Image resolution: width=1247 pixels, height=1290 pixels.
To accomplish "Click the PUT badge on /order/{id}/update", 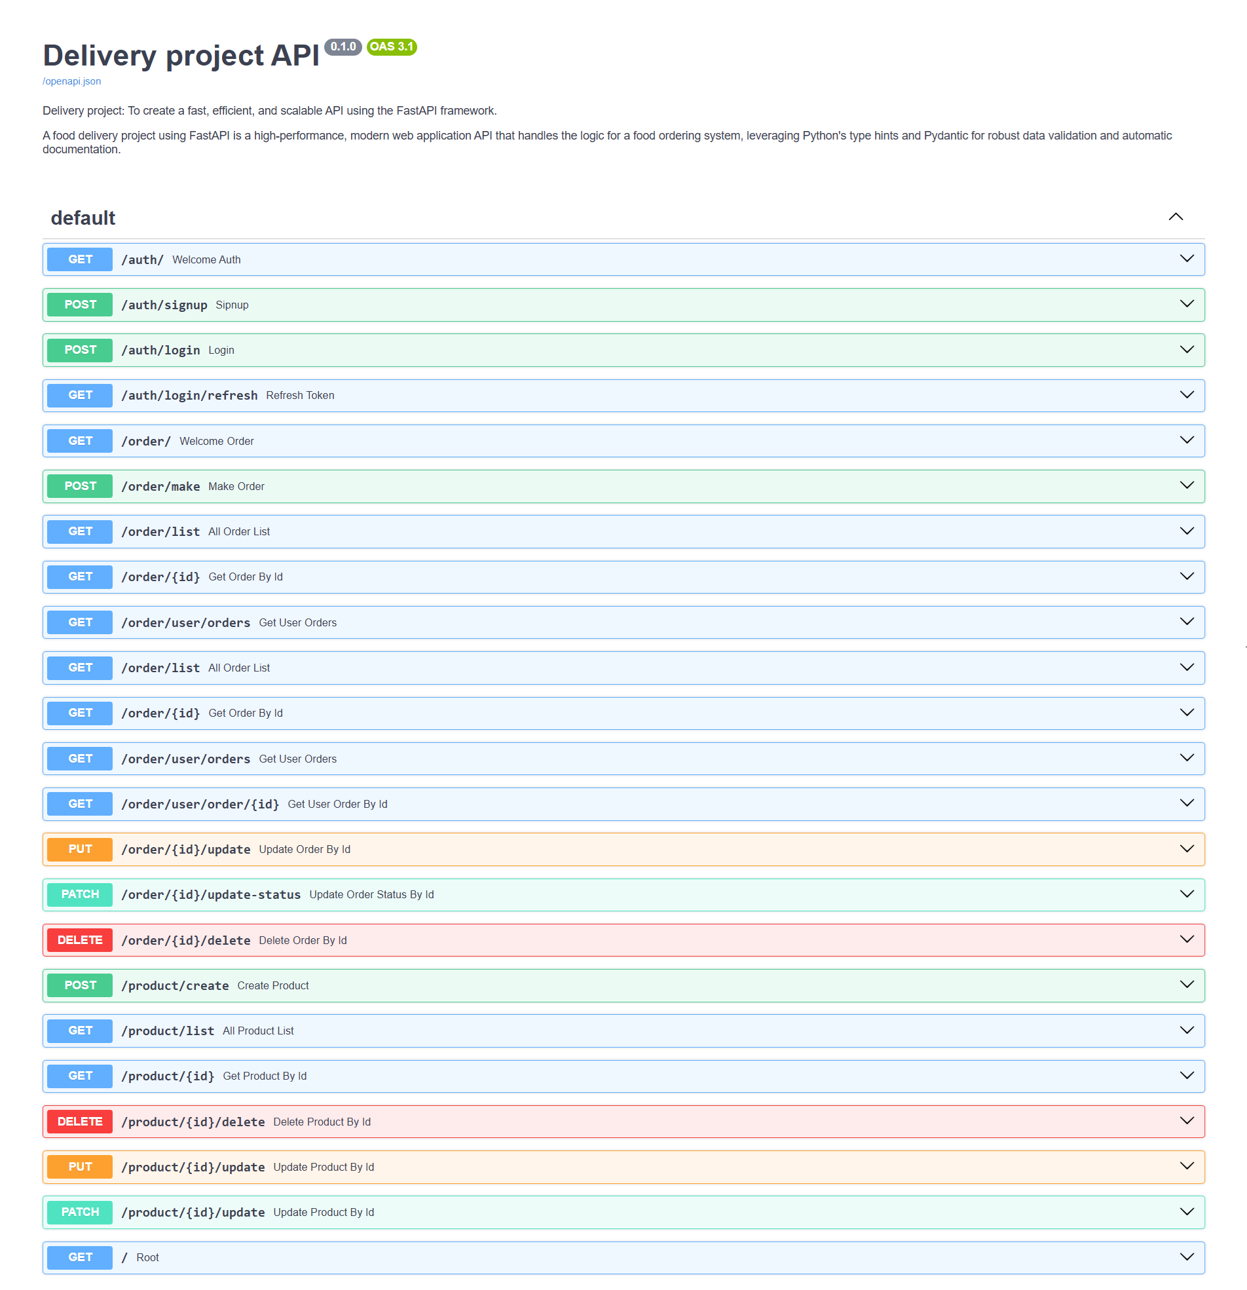I will point(79,849).
